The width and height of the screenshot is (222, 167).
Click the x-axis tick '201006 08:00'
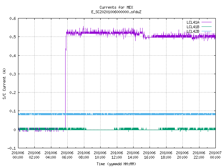pos(84,155)
